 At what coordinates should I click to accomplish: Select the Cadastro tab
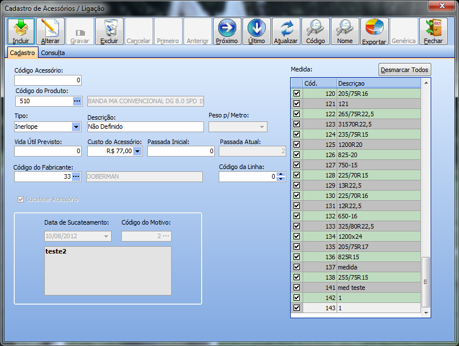click(x=23, y=53)
